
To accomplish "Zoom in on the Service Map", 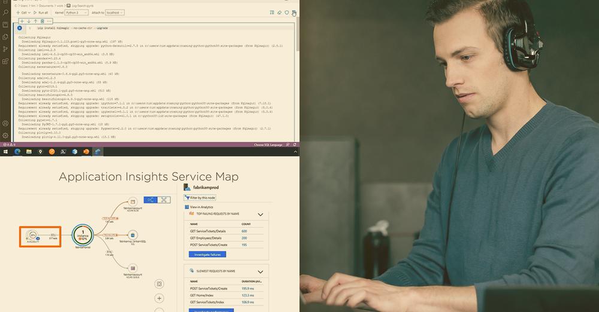I will coord(159,298).
